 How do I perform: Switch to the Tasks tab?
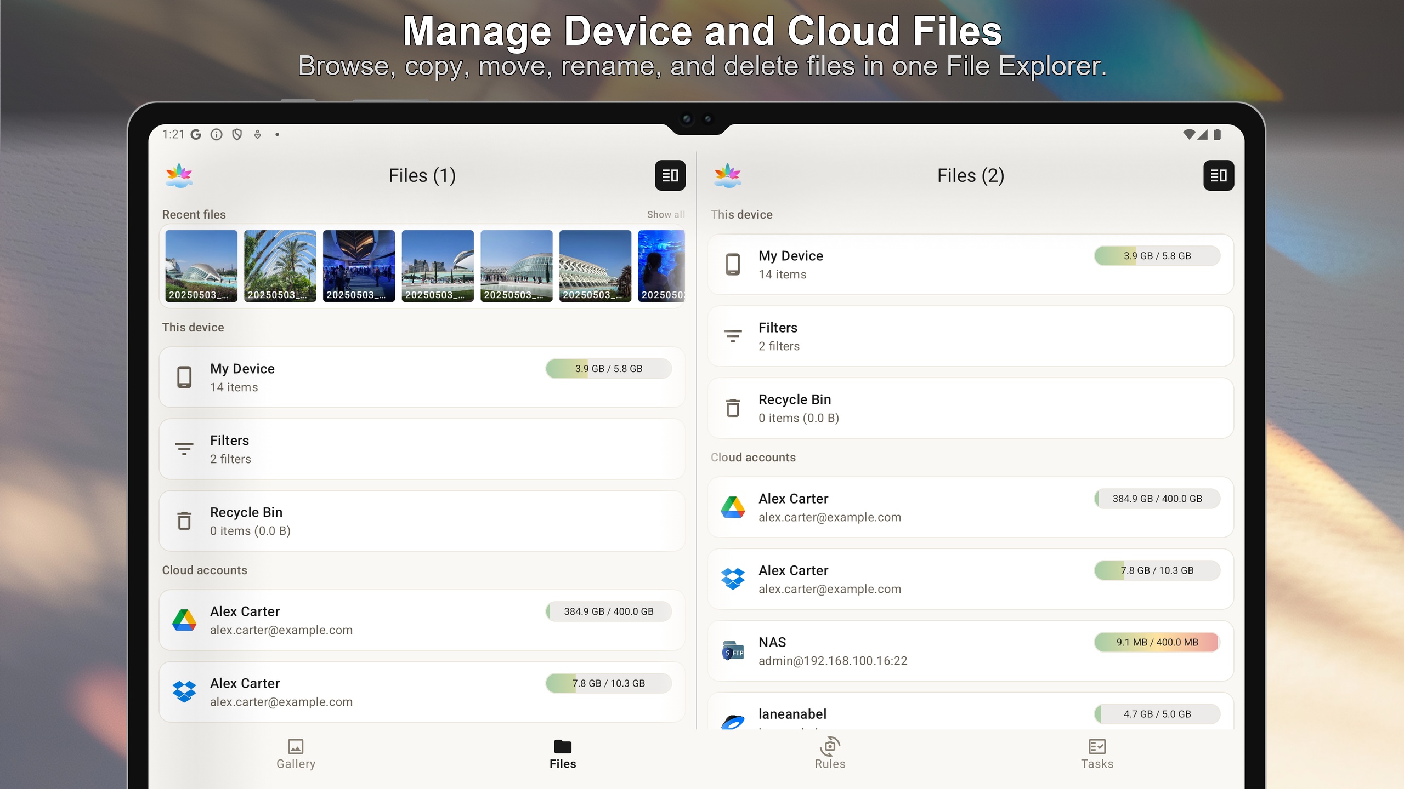click(1097, 754)
